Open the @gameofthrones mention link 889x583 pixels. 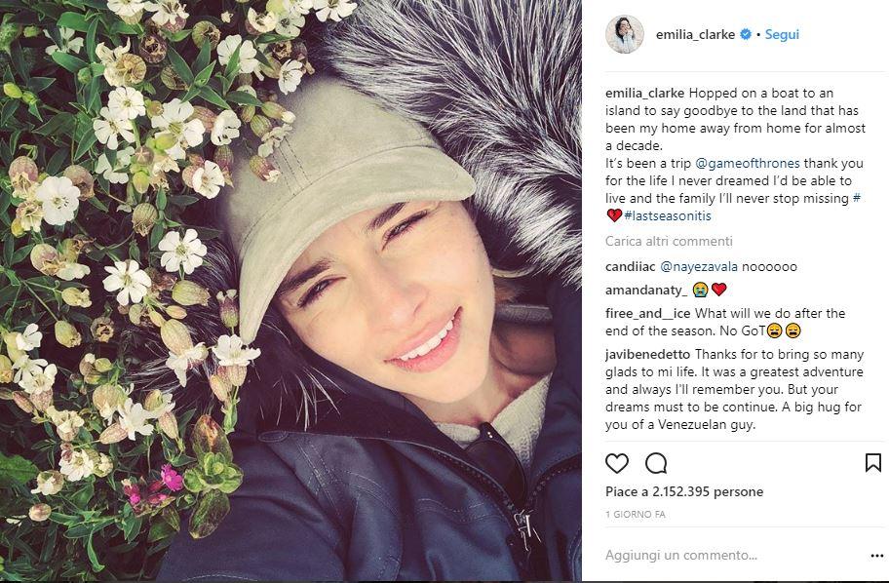pyautogui.click(x=748, y=164)
